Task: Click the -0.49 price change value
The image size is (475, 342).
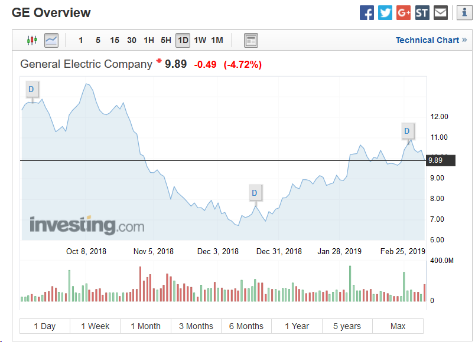Action: pos(205,64)
